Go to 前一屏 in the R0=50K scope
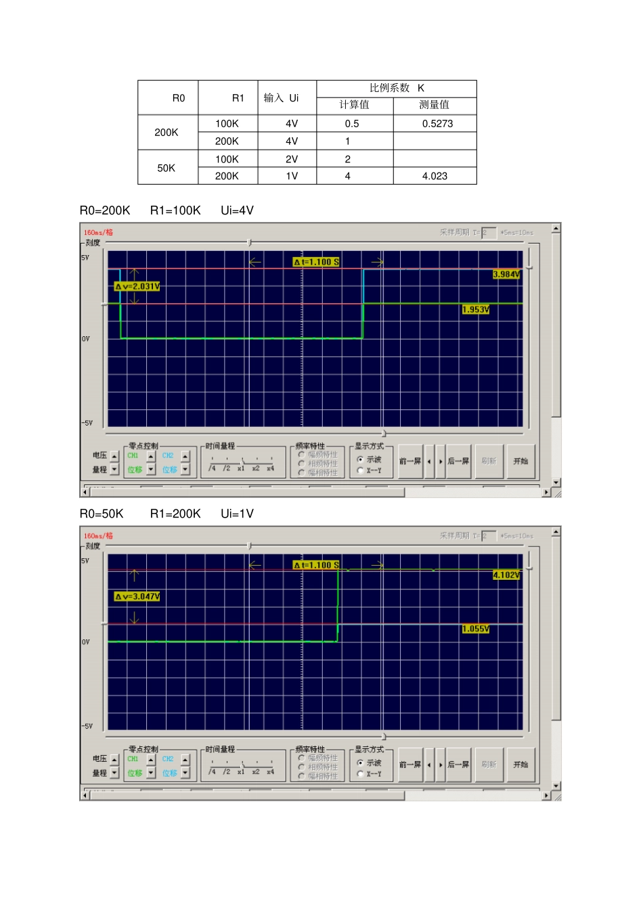This screenshot has height=910, width=643. coord(410,765)
